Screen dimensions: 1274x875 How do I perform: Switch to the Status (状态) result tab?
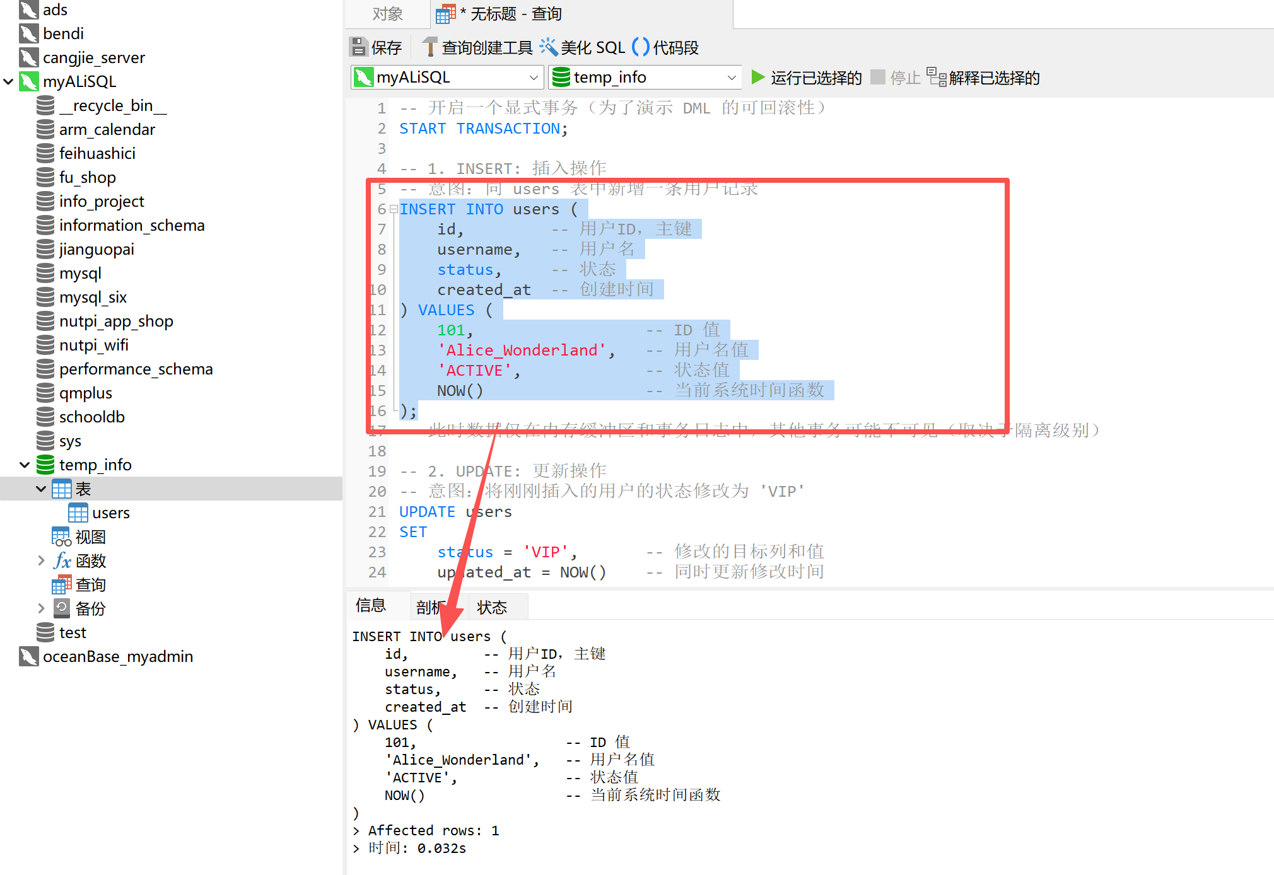pos(492,607)
